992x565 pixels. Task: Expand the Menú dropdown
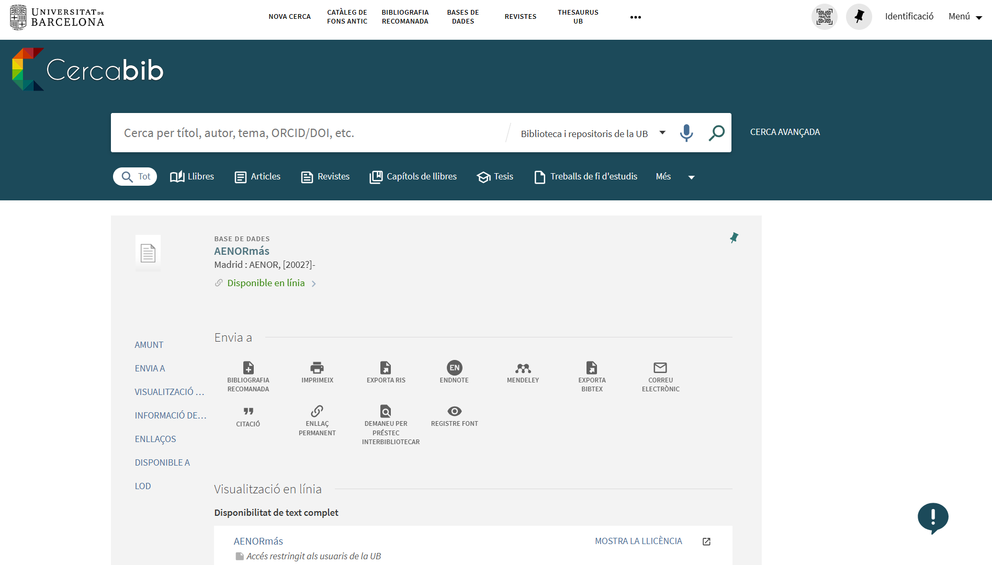click(965, 17)
